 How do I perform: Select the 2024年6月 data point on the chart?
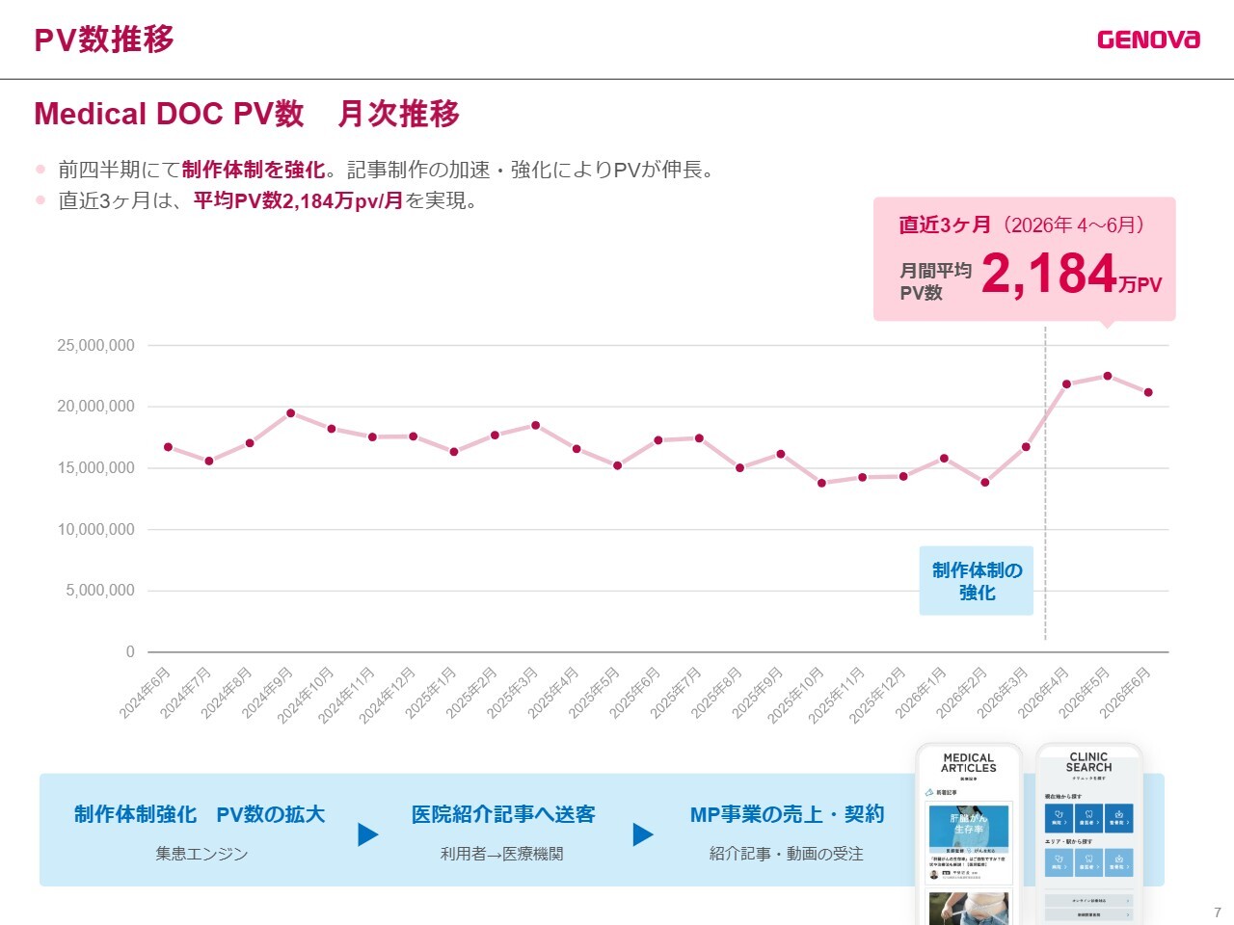pyautogui.click(x=168, y=447)
